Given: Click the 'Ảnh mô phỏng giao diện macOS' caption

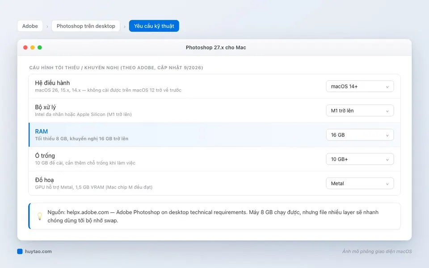Looking at the screenshot, I should pyautogui.click(x=377, y=252).
